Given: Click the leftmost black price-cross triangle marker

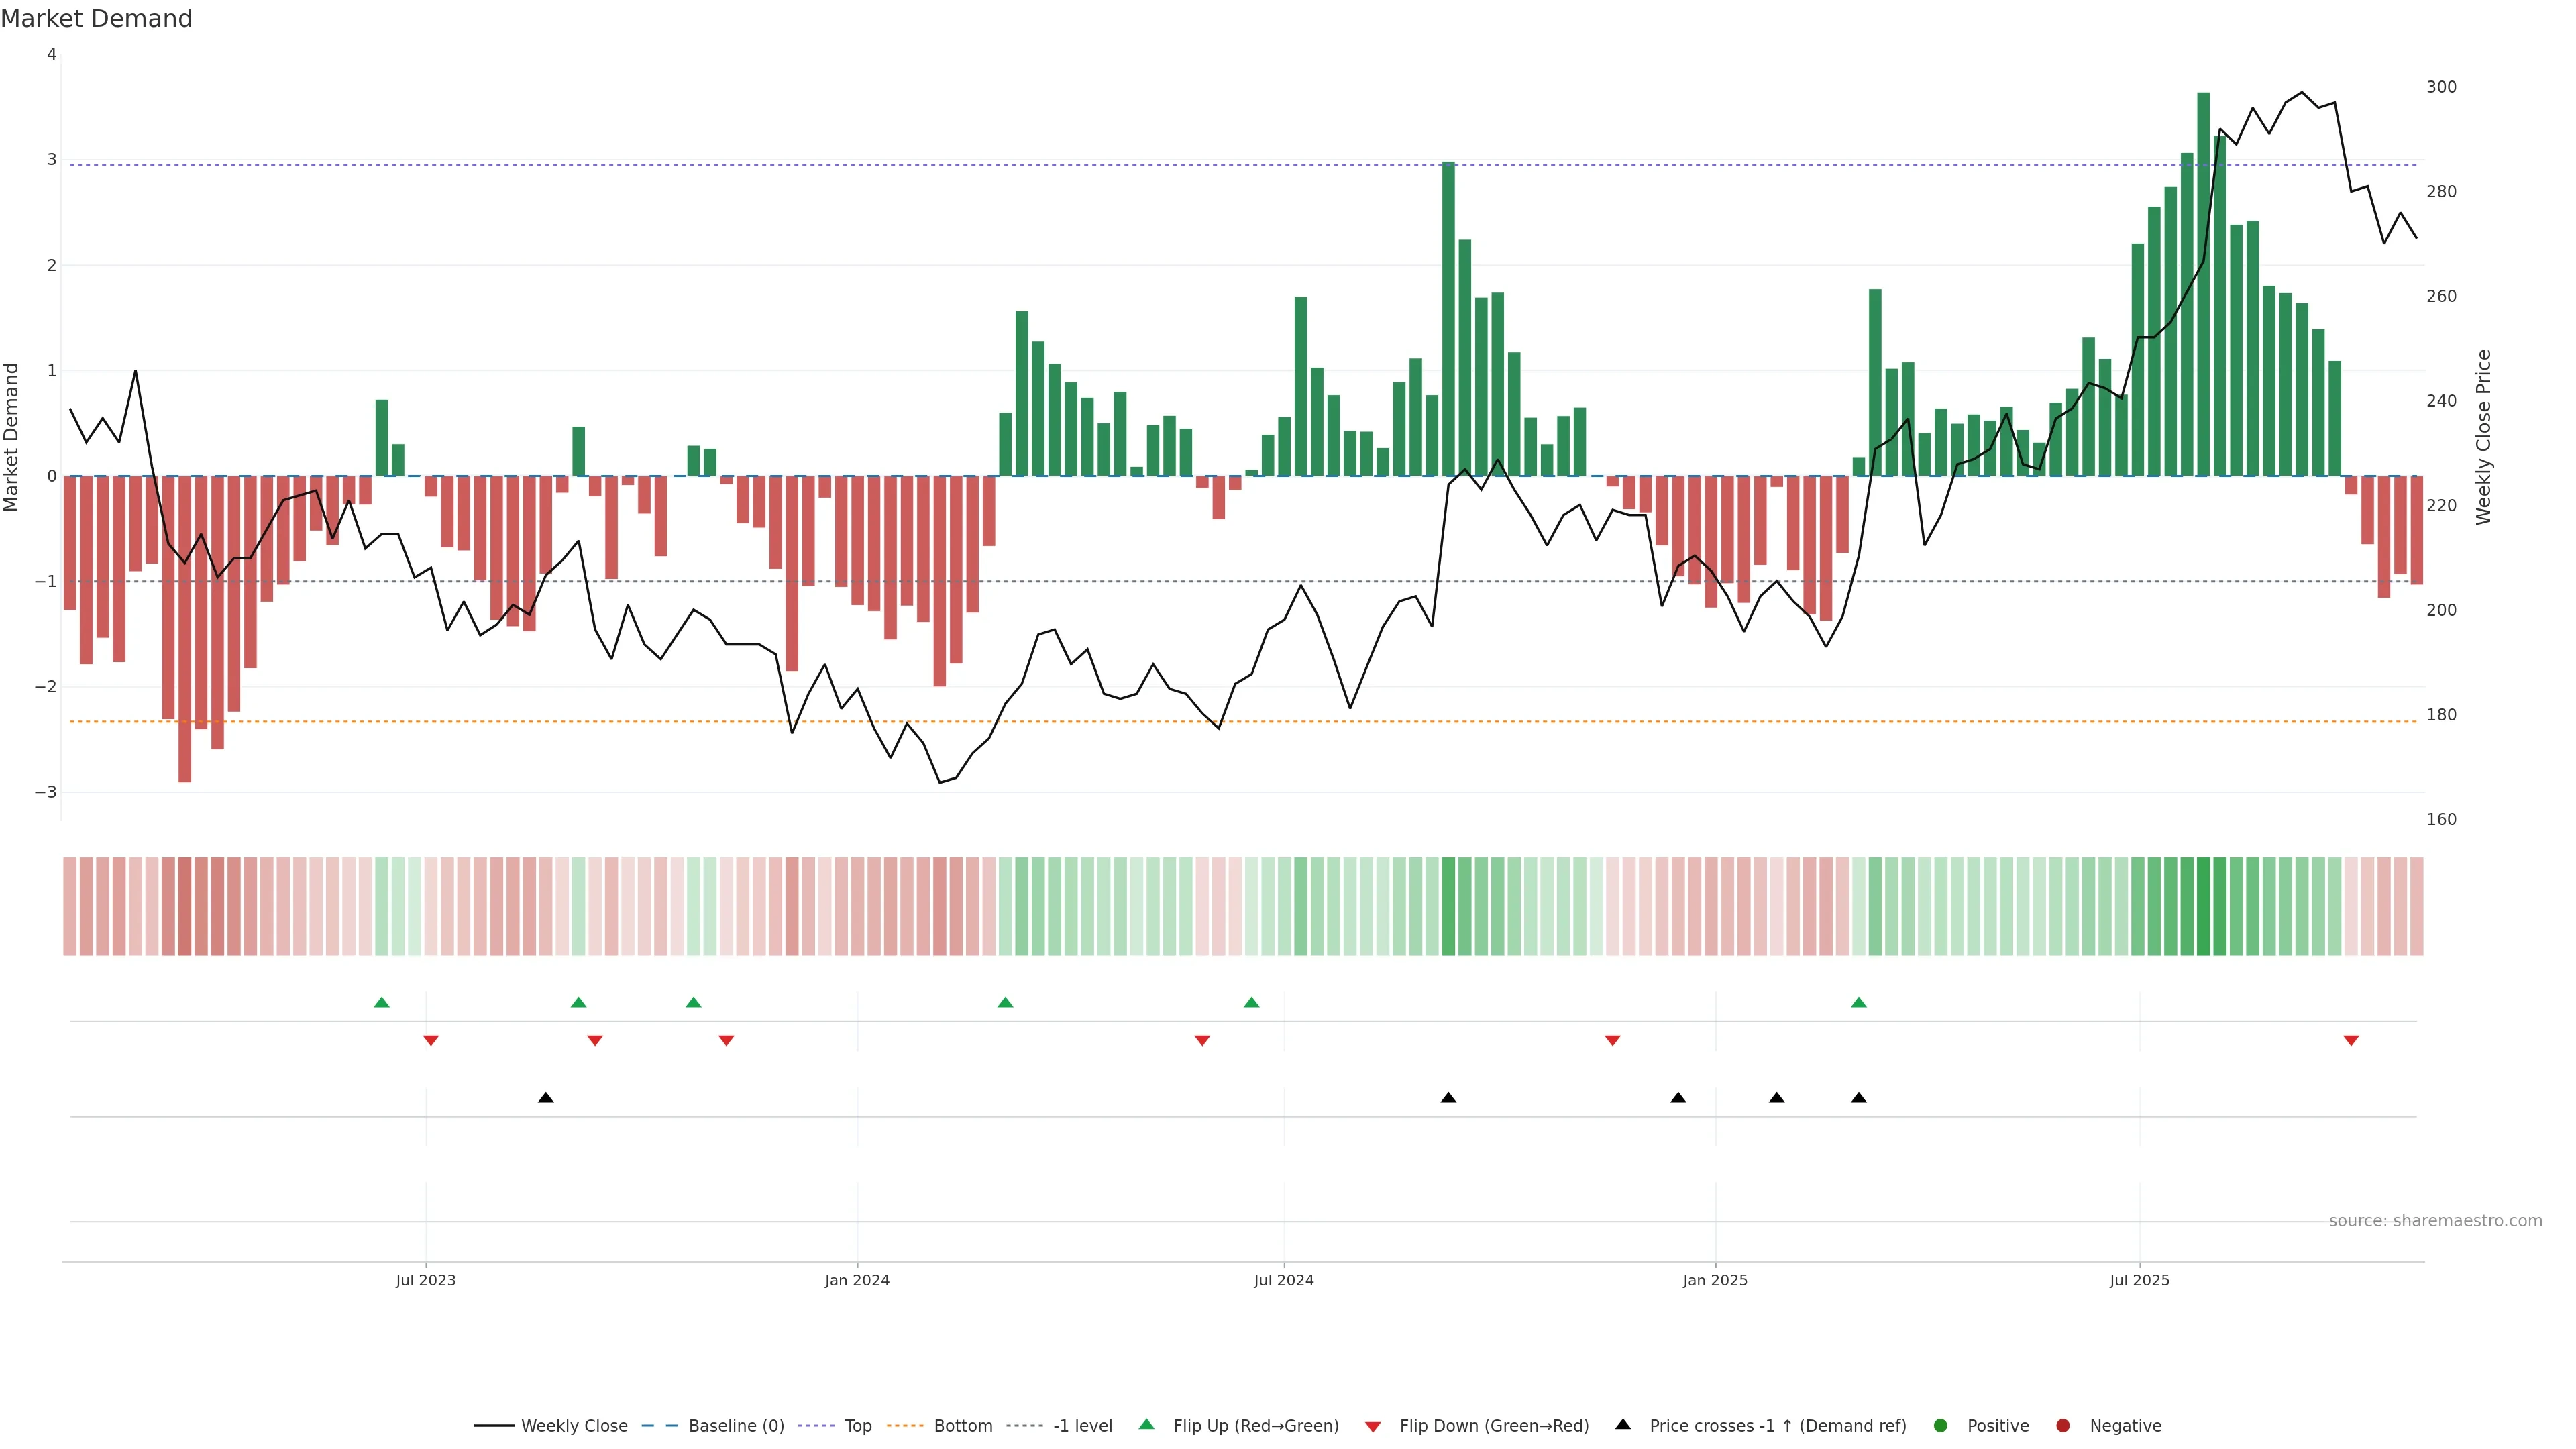Looking at the screenshot, I should click(546, 1098).
